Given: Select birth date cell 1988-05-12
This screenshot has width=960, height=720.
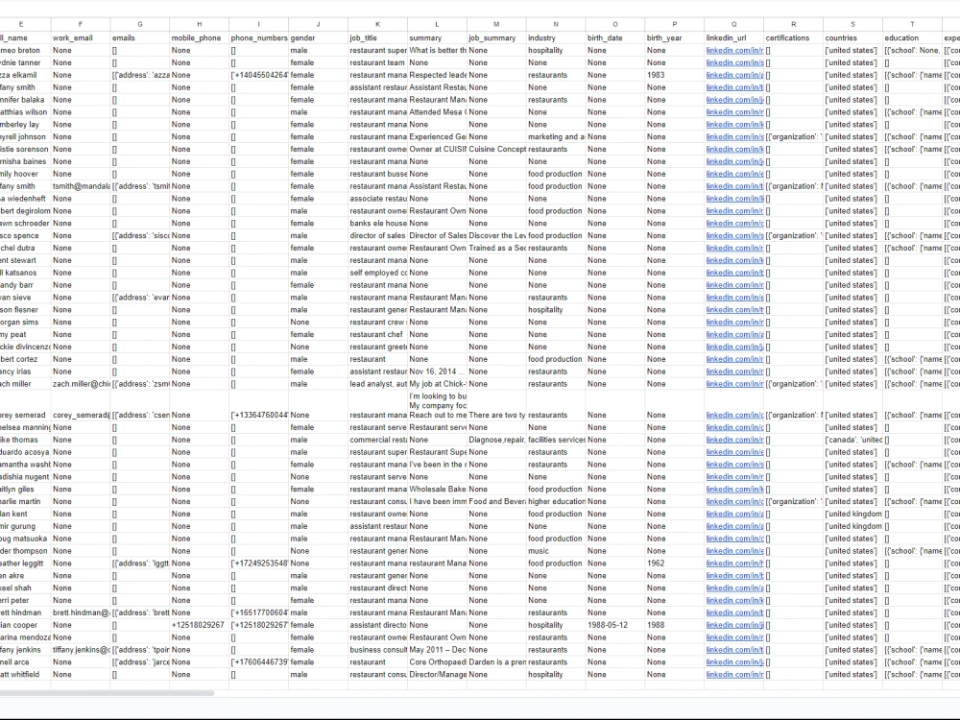Looking at the screenshot, I should tap(614, 625).
